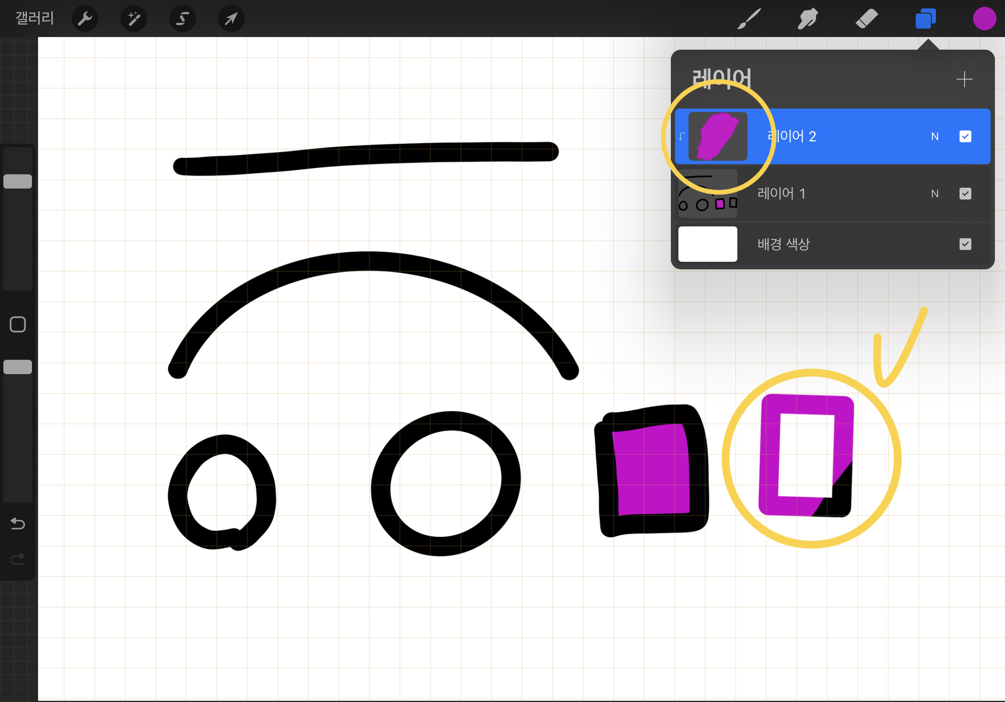Tap the square modify button in sidebar

18,325
